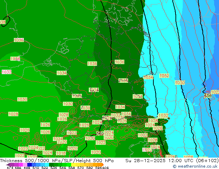
Task: Click the '474' legend value
Action: pos(10,168)
